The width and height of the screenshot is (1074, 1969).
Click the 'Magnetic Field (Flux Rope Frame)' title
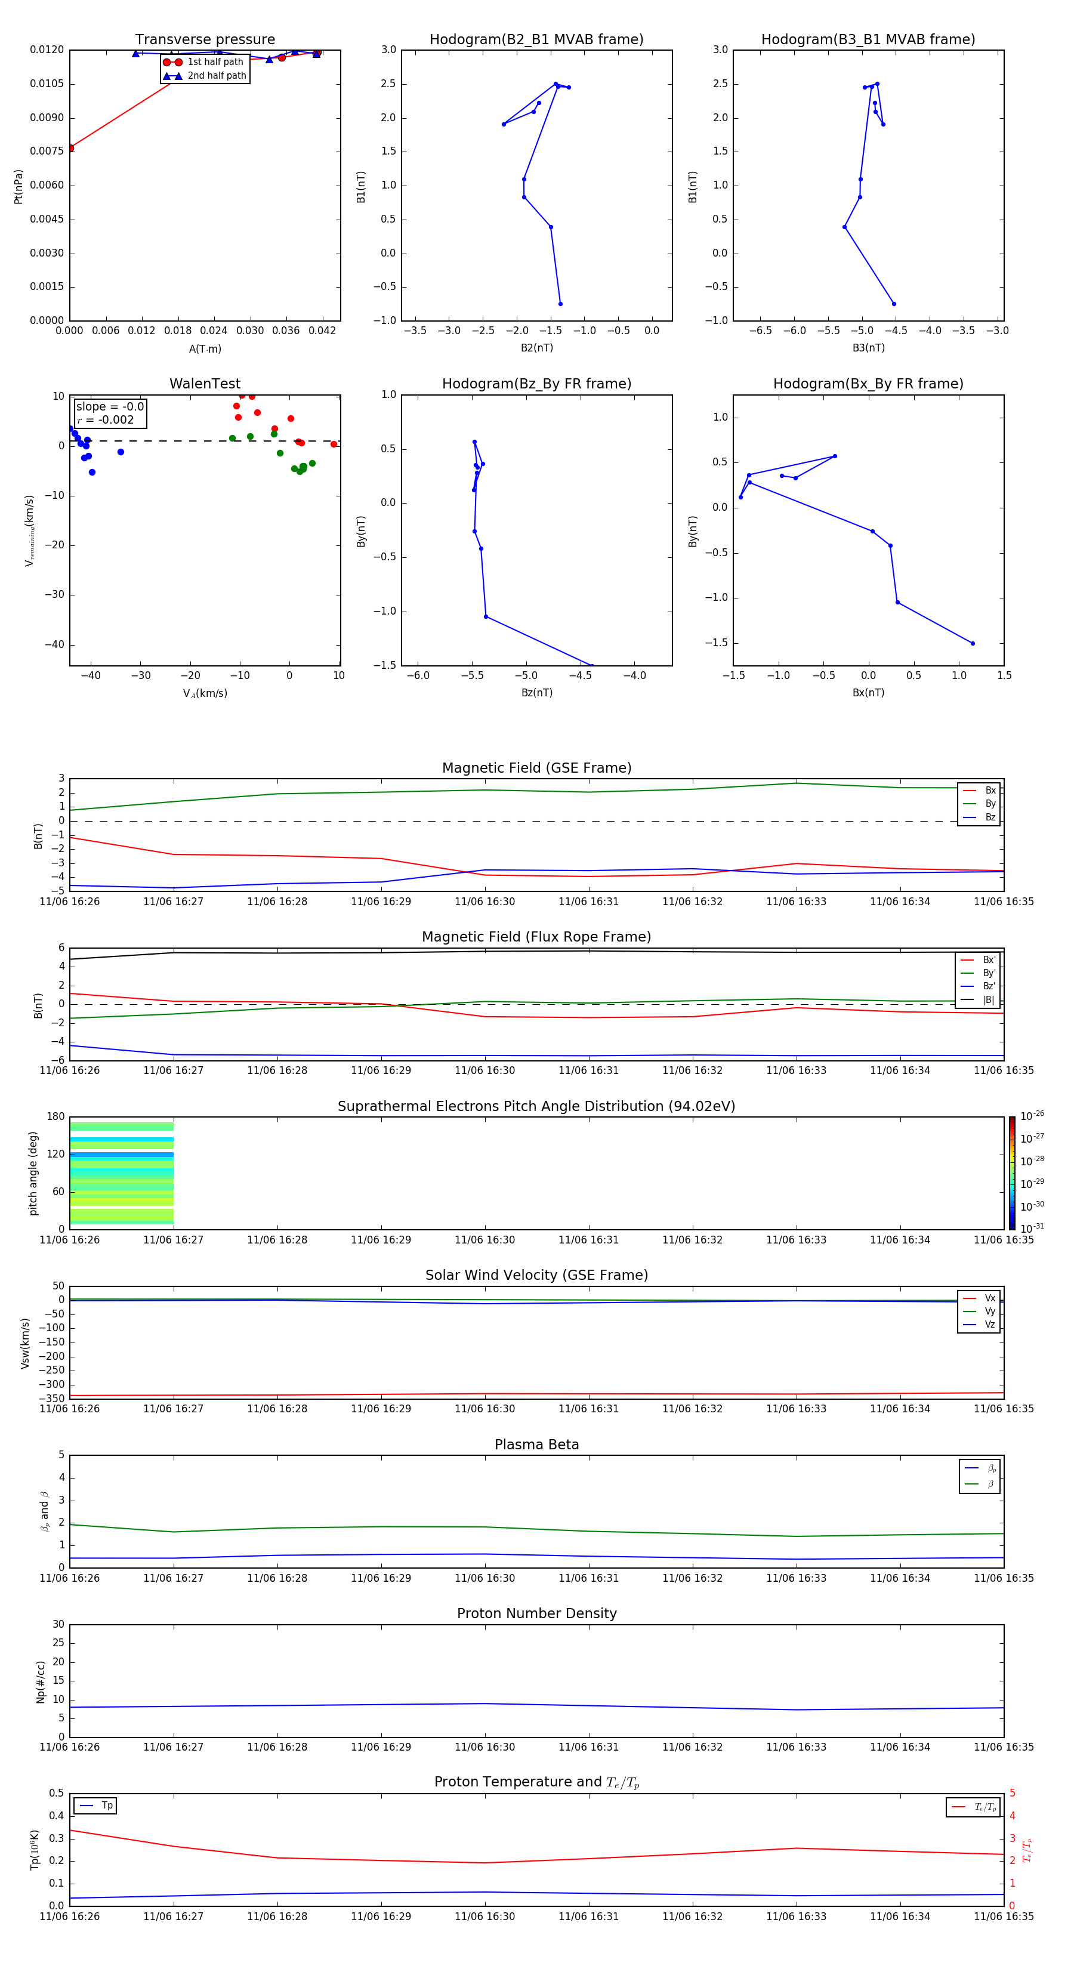click(536, 937)
